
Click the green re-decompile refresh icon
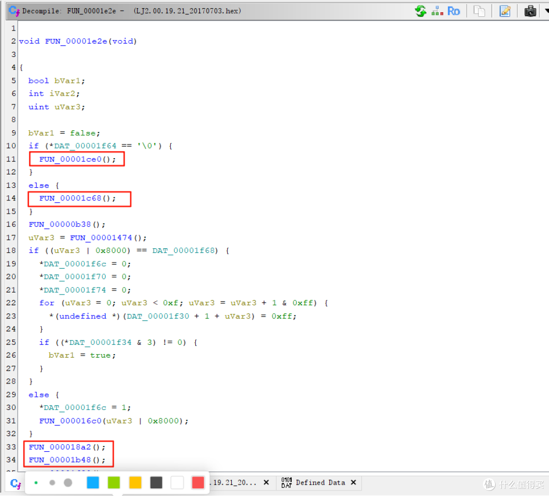click(x=421, y=11)
